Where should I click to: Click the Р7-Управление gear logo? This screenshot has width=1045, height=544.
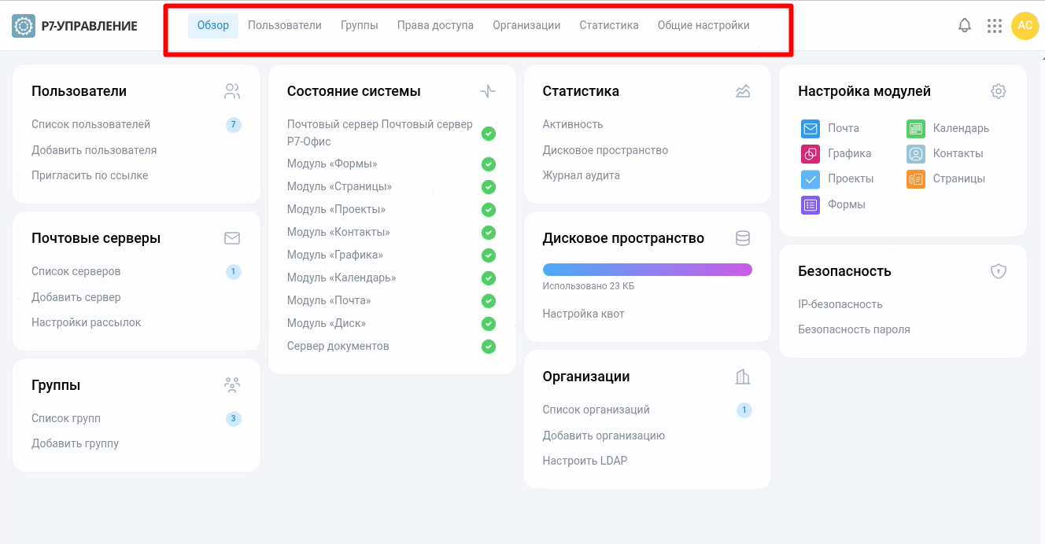pos(24,26)
